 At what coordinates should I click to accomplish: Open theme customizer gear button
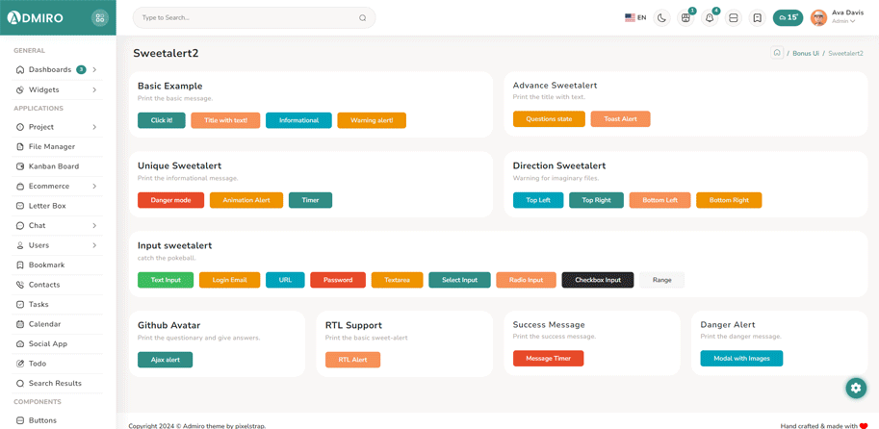(x=855, y=388)
